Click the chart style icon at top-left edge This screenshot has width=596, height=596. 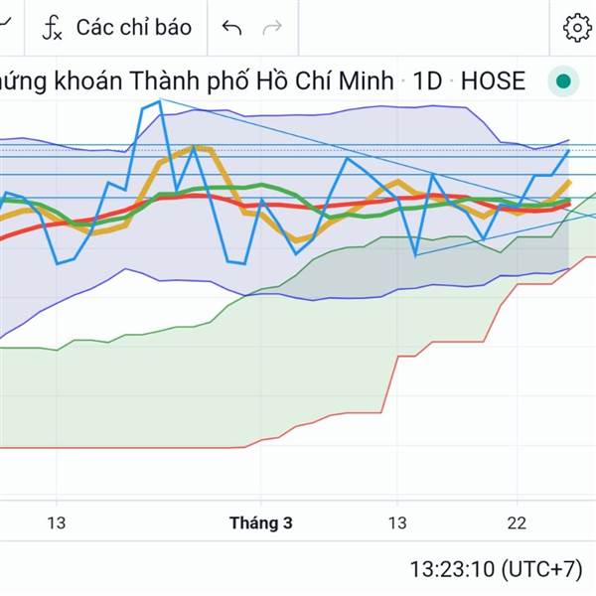click(x=5, y=28)
